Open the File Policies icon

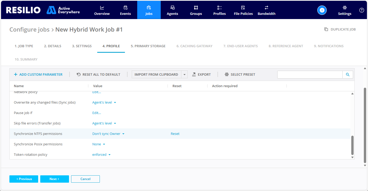243,8
